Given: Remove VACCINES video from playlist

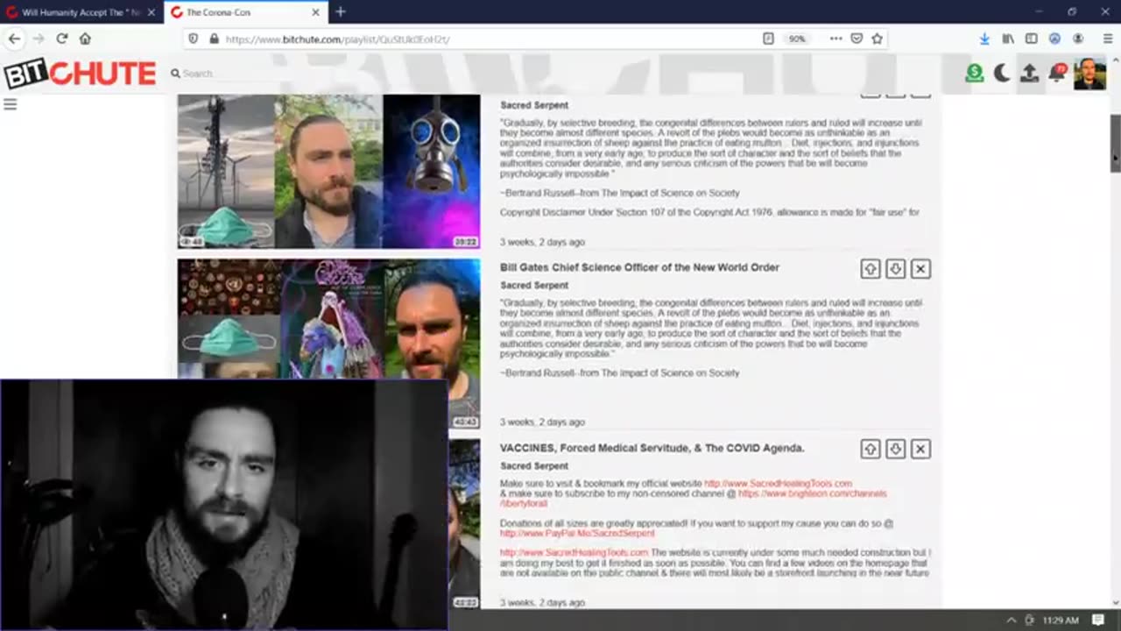Looking at the screenshot, I should coord(920,449).
